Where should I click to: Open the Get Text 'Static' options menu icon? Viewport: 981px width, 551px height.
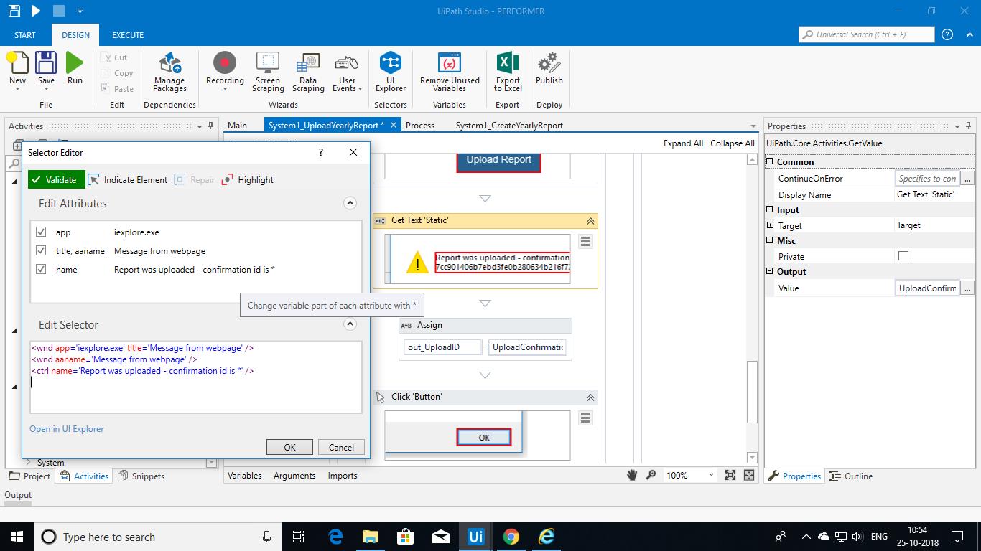(x=585, y=242)
